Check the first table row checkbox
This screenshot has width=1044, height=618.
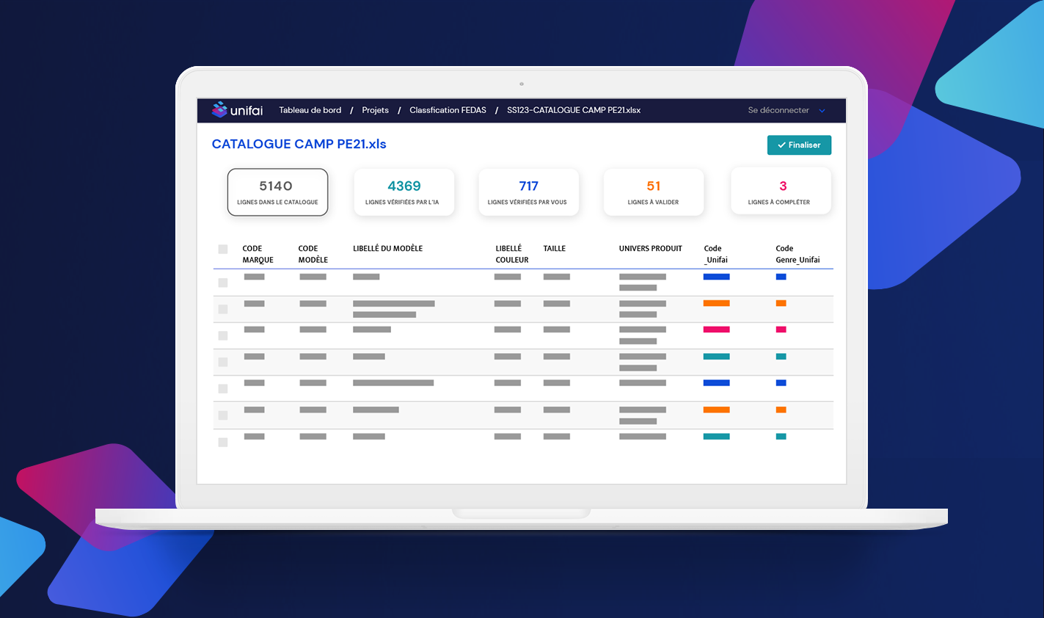pos(223,283)
